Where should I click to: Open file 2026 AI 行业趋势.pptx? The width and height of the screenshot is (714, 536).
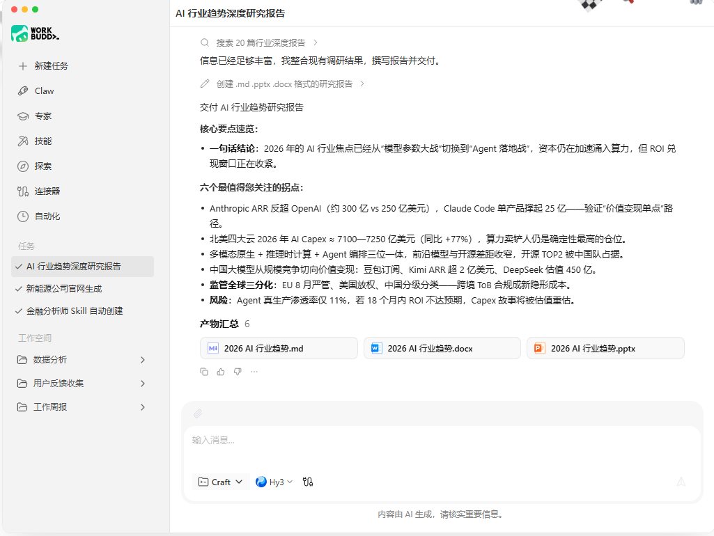[605, 348]
